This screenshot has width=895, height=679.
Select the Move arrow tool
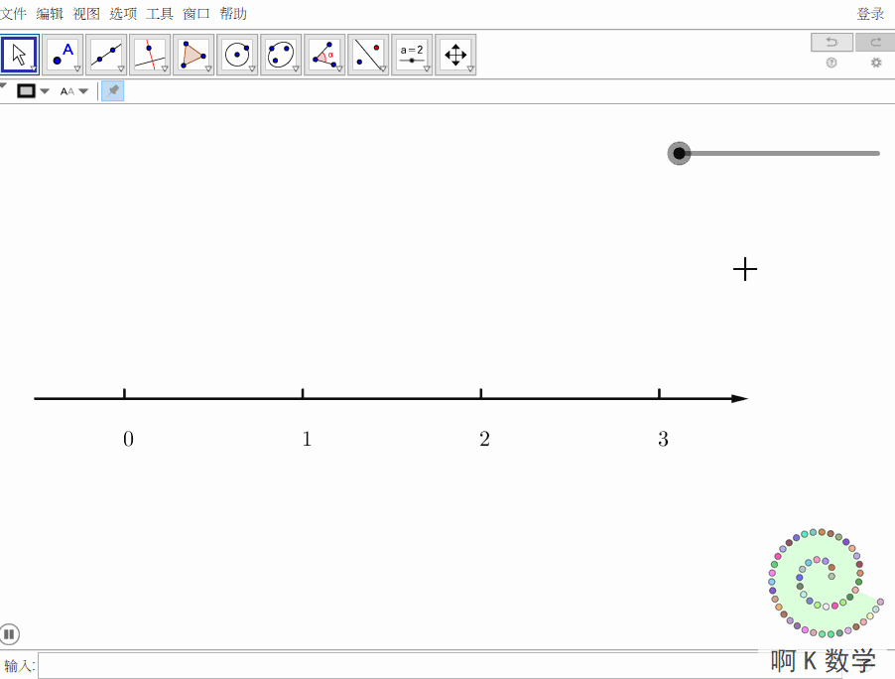(x=20, y=55)
